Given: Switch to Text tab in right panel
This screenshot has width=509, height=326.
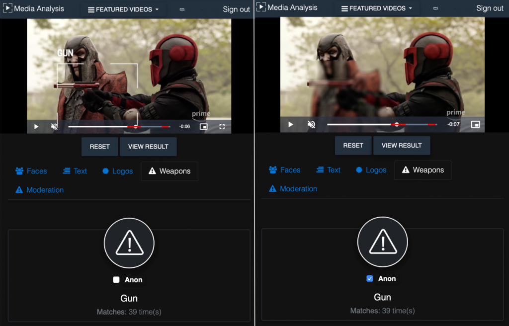Looking at the screenshot, I should click(328, 170).
